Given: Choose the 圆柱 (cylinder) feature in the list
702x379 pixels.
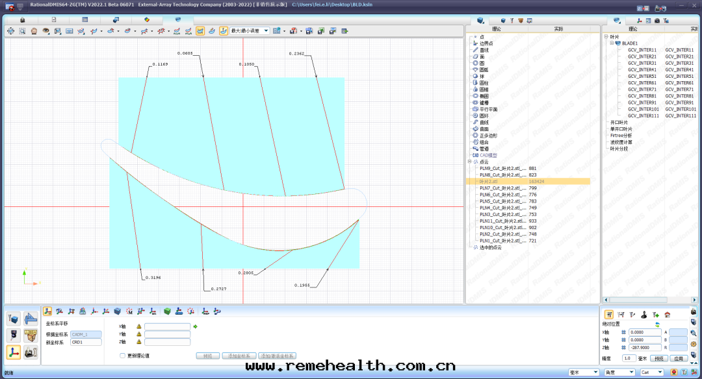Looking at the screenshot, I should [484, 83].
